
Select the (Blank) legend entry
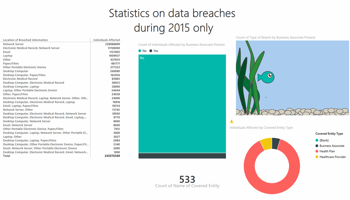[x=324, y=140]
